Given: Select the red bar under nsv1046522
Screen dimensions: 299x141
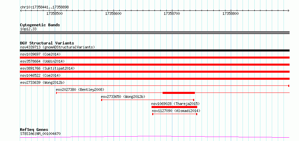Looking at the screenshot, I should tap(155, 79).
